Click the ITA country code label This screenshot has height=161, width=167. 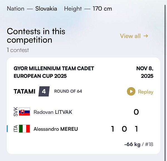[16, 129]
